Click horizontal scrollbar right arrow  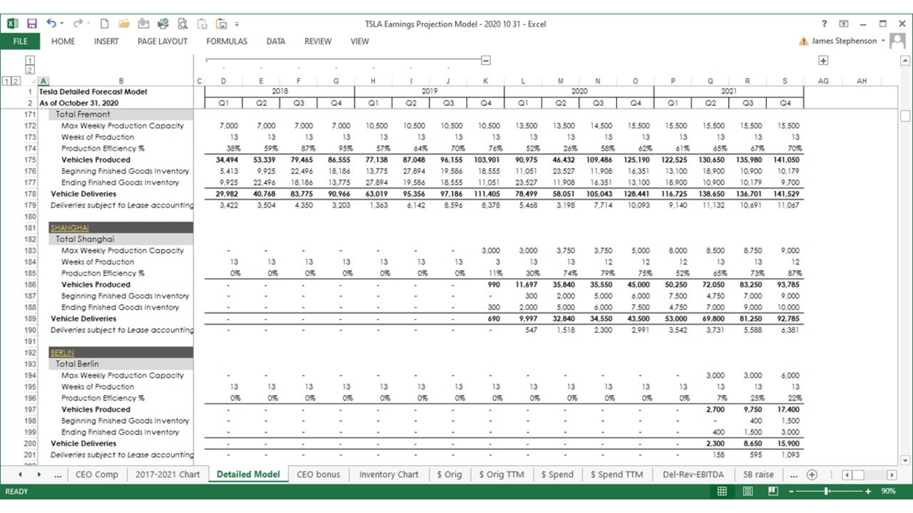(892, 475)
